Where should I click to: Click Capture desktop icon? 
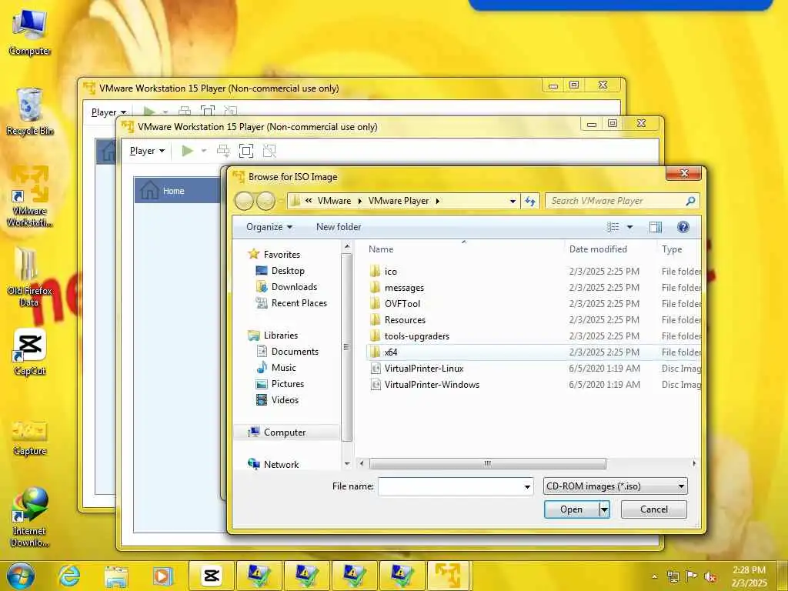(x=30, y=438)
